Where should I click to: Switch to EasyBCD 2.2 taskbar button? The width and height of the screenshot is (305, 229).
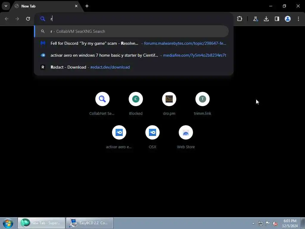(90, 223)
